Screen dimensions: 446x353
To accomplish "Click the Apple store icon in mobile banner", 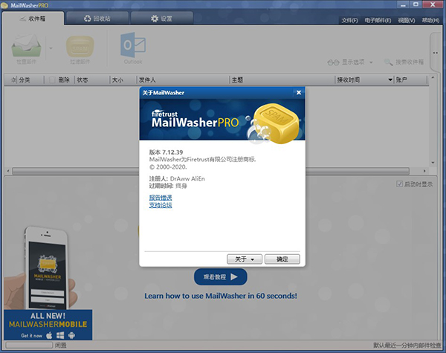I will click(49, 336).
